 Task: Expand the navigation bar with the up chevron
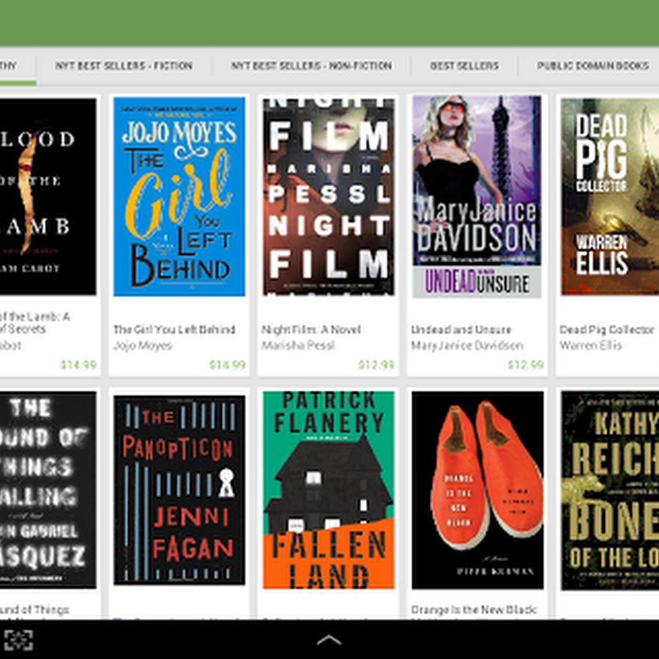click(329, 640)
